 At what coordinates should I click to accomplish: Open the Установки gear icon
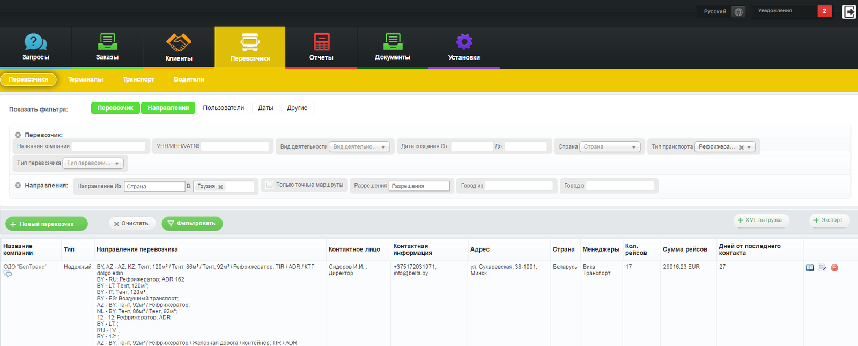pyautogui.click(x=464, y=42)
